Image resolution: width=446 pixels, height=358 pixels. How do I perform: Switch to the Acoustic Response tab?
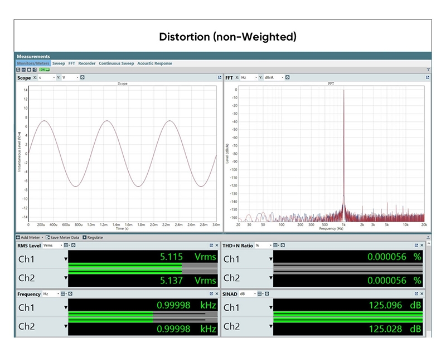coord(154,63)
